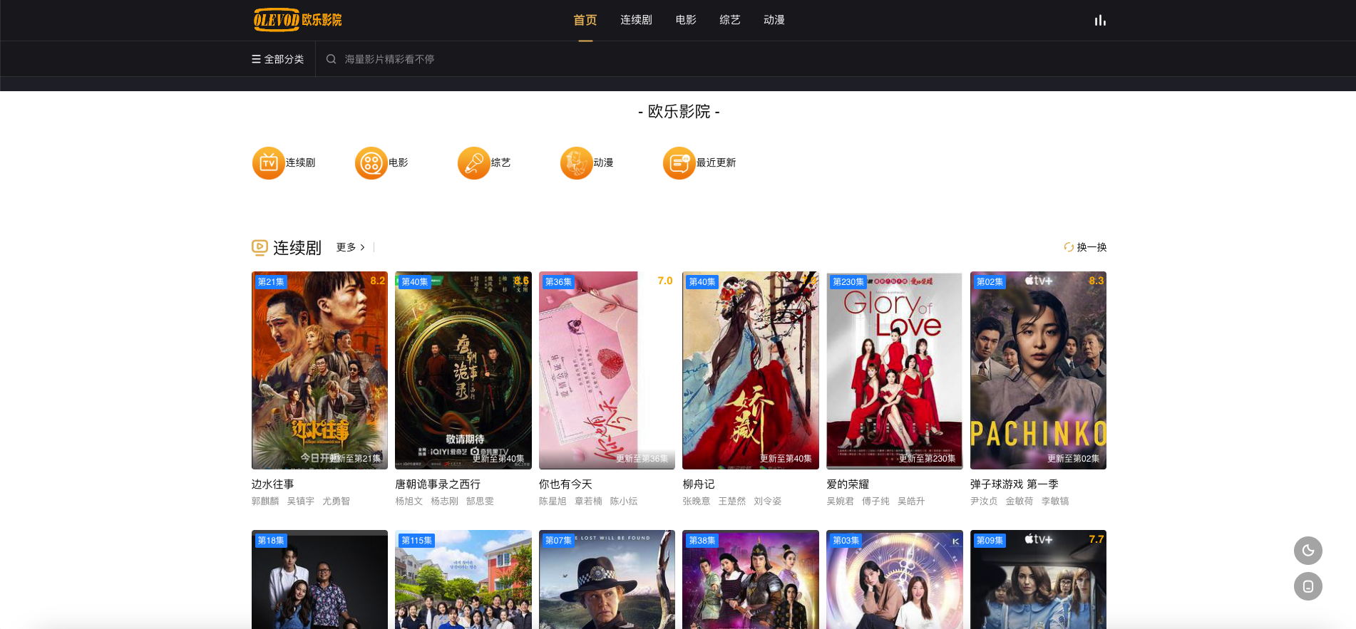Click actor name 吴镇宇

tap(301, 501)
